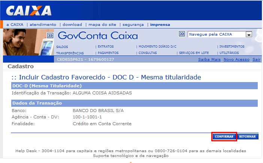263x163 pixels.
Task: Open the atendimento link
Action: 43,25
